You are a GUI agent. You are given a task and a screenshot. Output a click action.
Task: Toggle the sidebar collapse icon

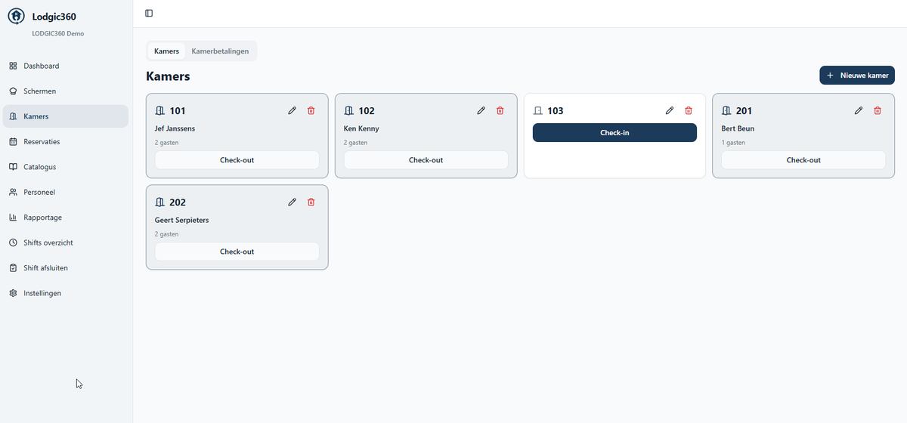click(x=149, y=13)
